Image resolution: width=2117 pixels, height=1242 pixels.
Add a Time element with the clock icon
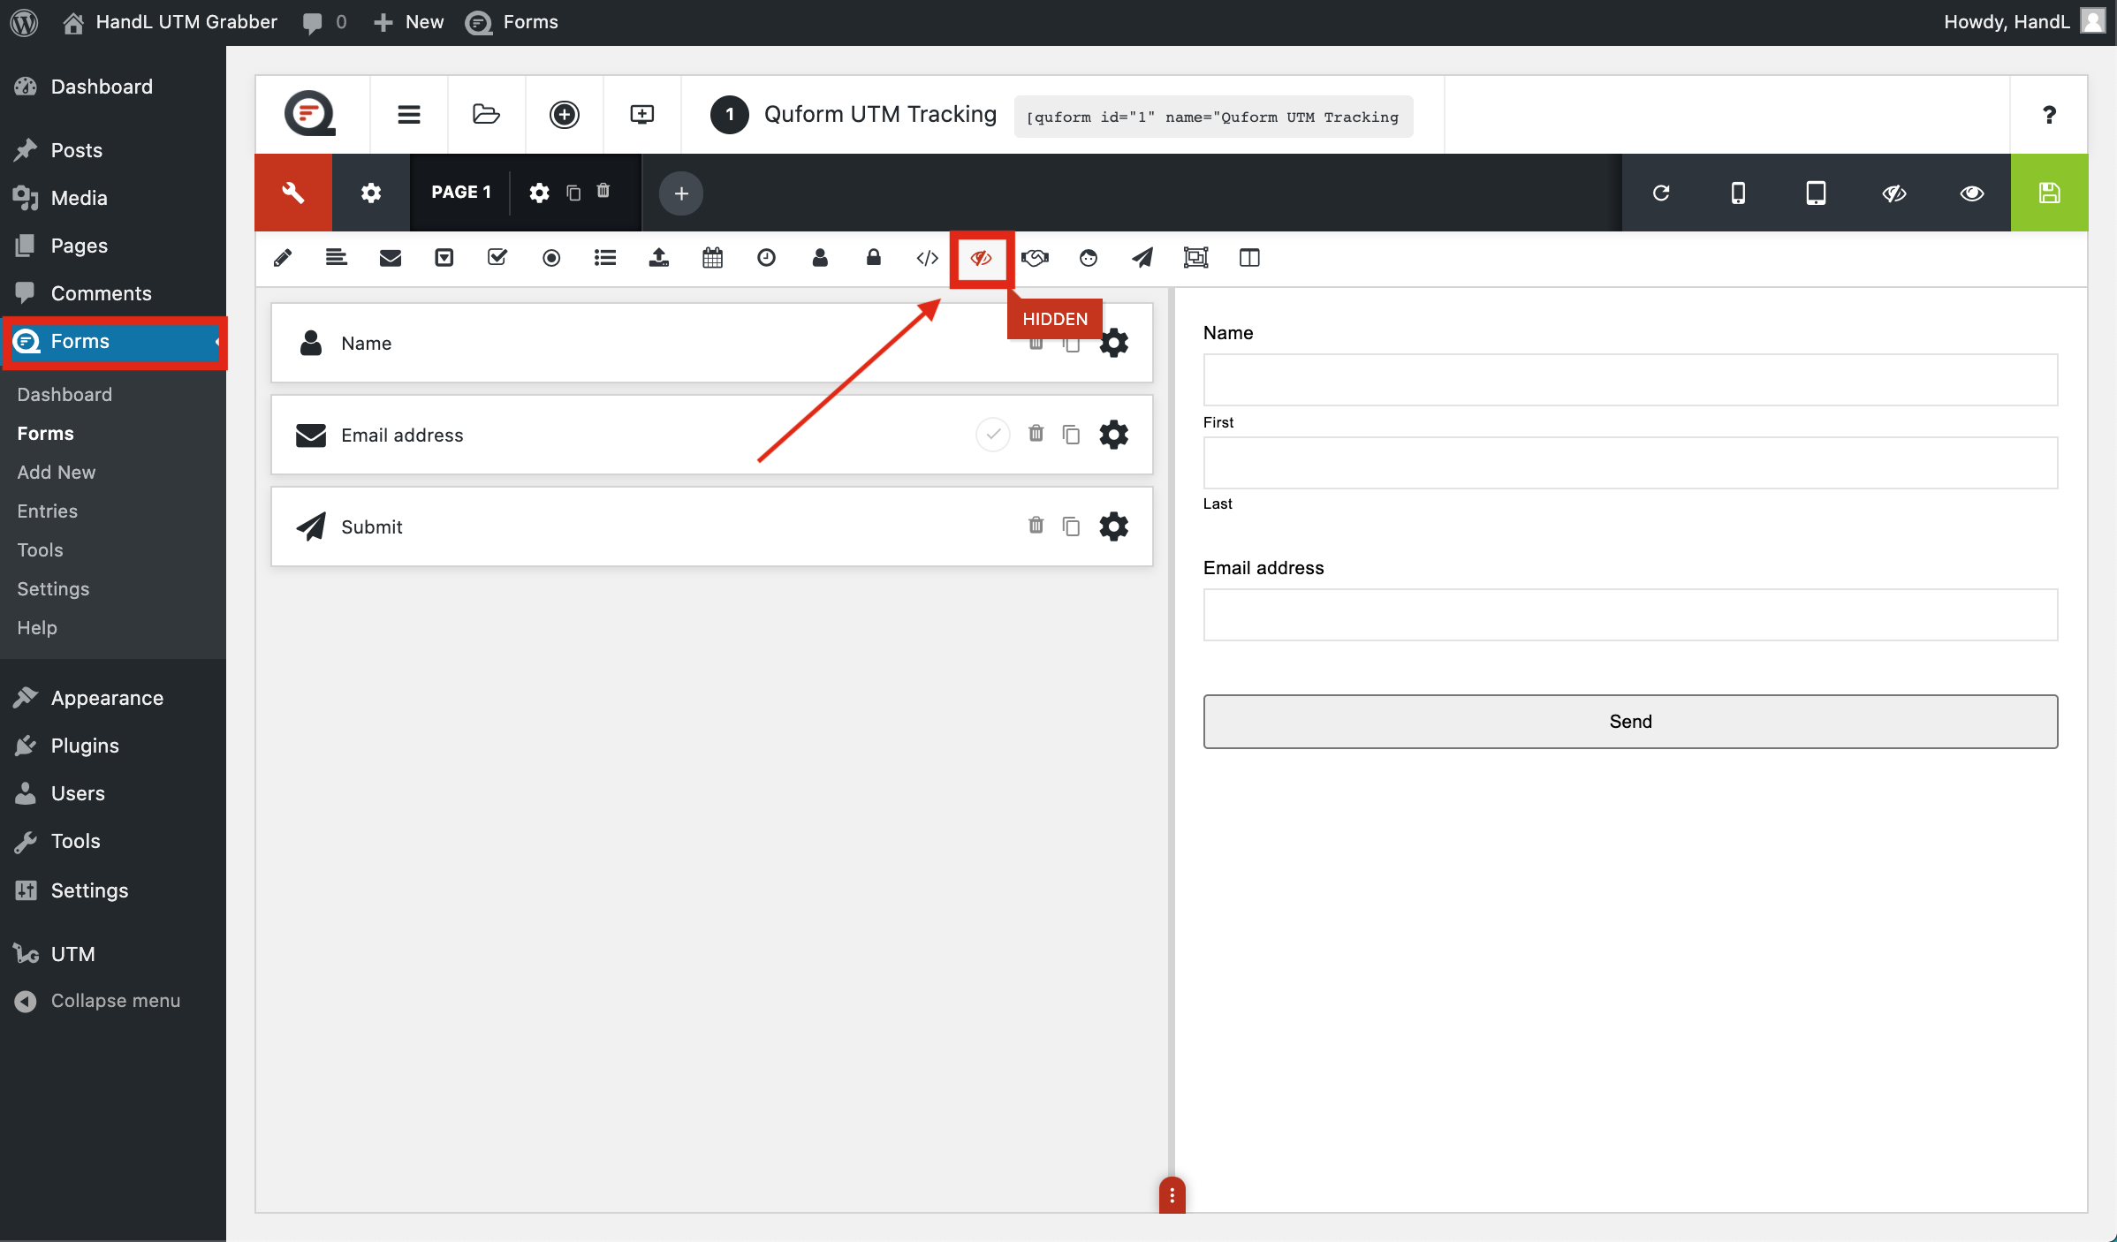(767, 258)
